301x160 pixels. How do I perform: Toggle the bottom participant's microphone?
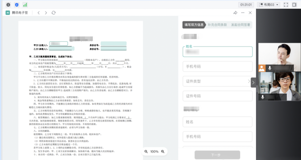(x=263, y=97)
